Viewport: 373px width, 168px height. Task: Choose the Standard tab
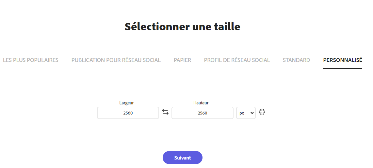pos(296,60)
